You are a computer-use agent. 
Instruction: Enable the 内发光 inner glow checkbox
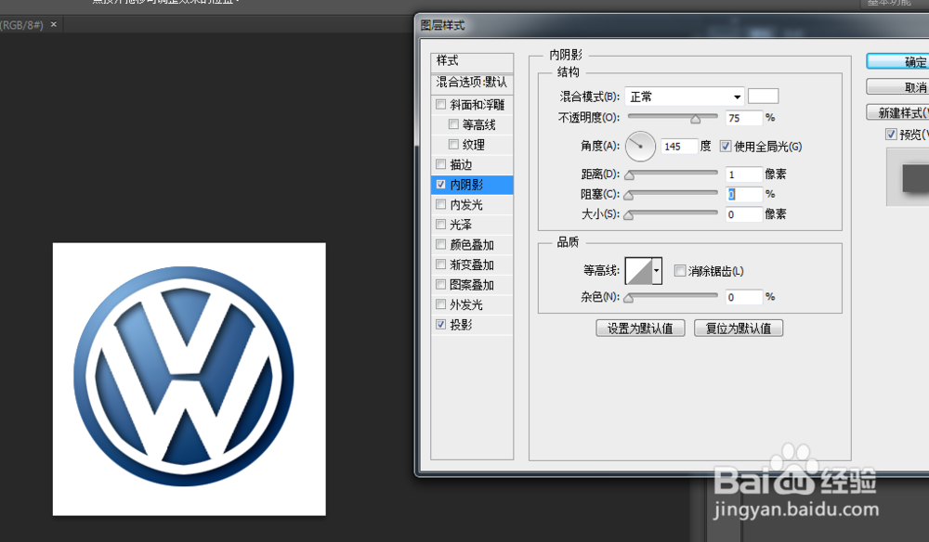[440, 205]
